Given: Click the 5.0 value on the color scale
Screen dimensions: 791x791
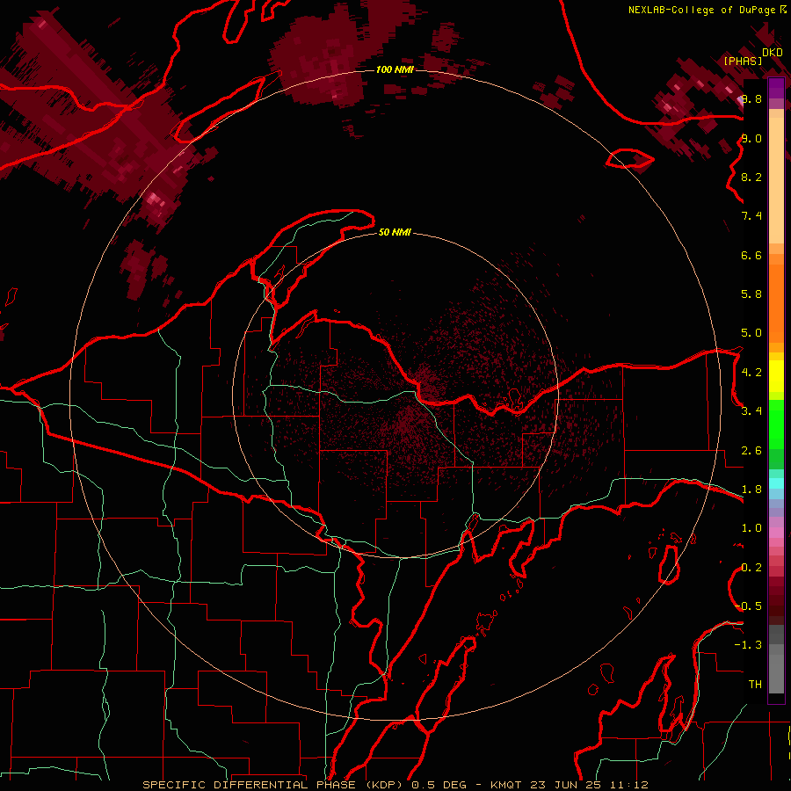Looking at the screenshot, I should pos(751,333).
